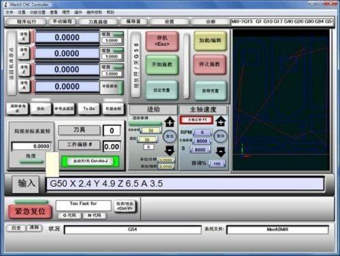This screenshot has width=340, height=256.
Task: Open the 操作 menu
Action: pyautogui.click(x=78, y=12)
